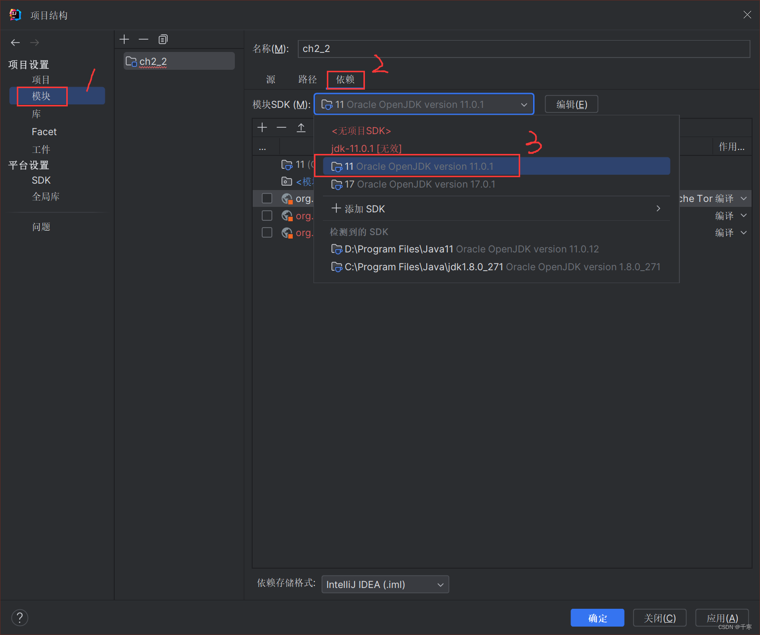This screenshot has height=635, width=760.
Task: Click the 编辑(E) button
Action: [572, 104]
